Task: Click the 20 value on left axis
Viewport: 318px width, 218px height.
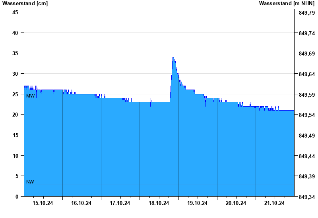Action: tap(15, 115)
